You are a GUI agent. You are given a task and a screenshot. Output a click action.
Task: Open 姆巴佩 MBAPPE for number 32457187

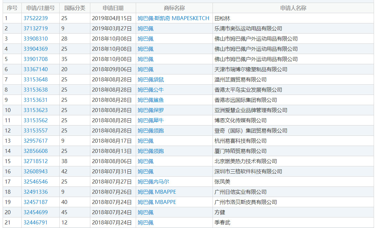(157, 202)
